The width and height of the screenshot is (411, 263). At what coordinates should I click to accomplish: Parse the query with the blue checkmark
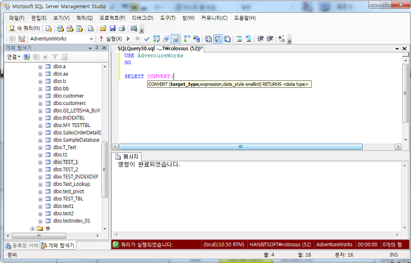tap(147, 39)
